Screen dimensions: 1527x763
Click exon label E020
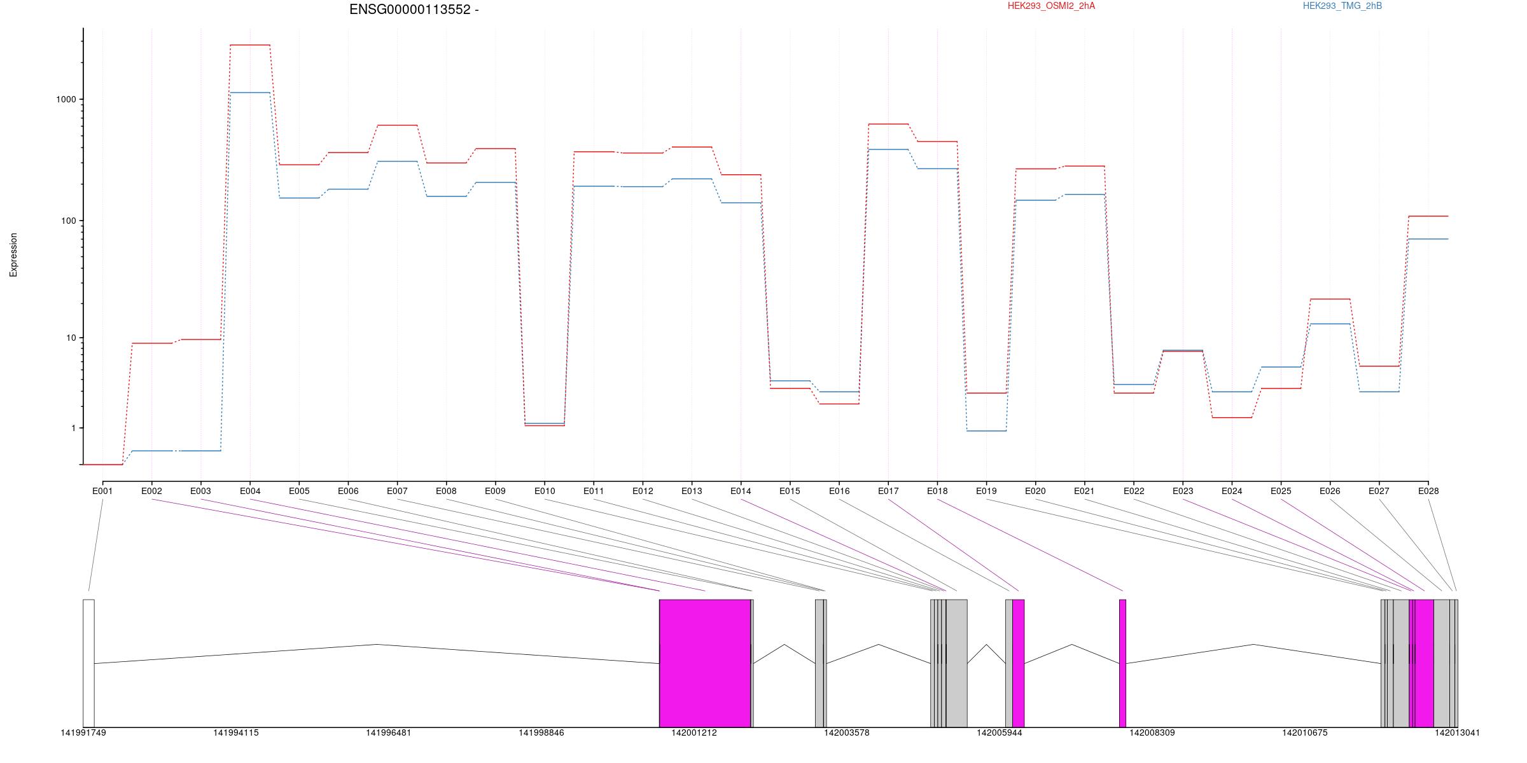[x=1035, y=491]
